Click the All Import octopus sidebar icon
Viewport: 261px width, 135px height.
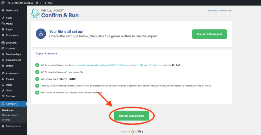click(3, 104)
